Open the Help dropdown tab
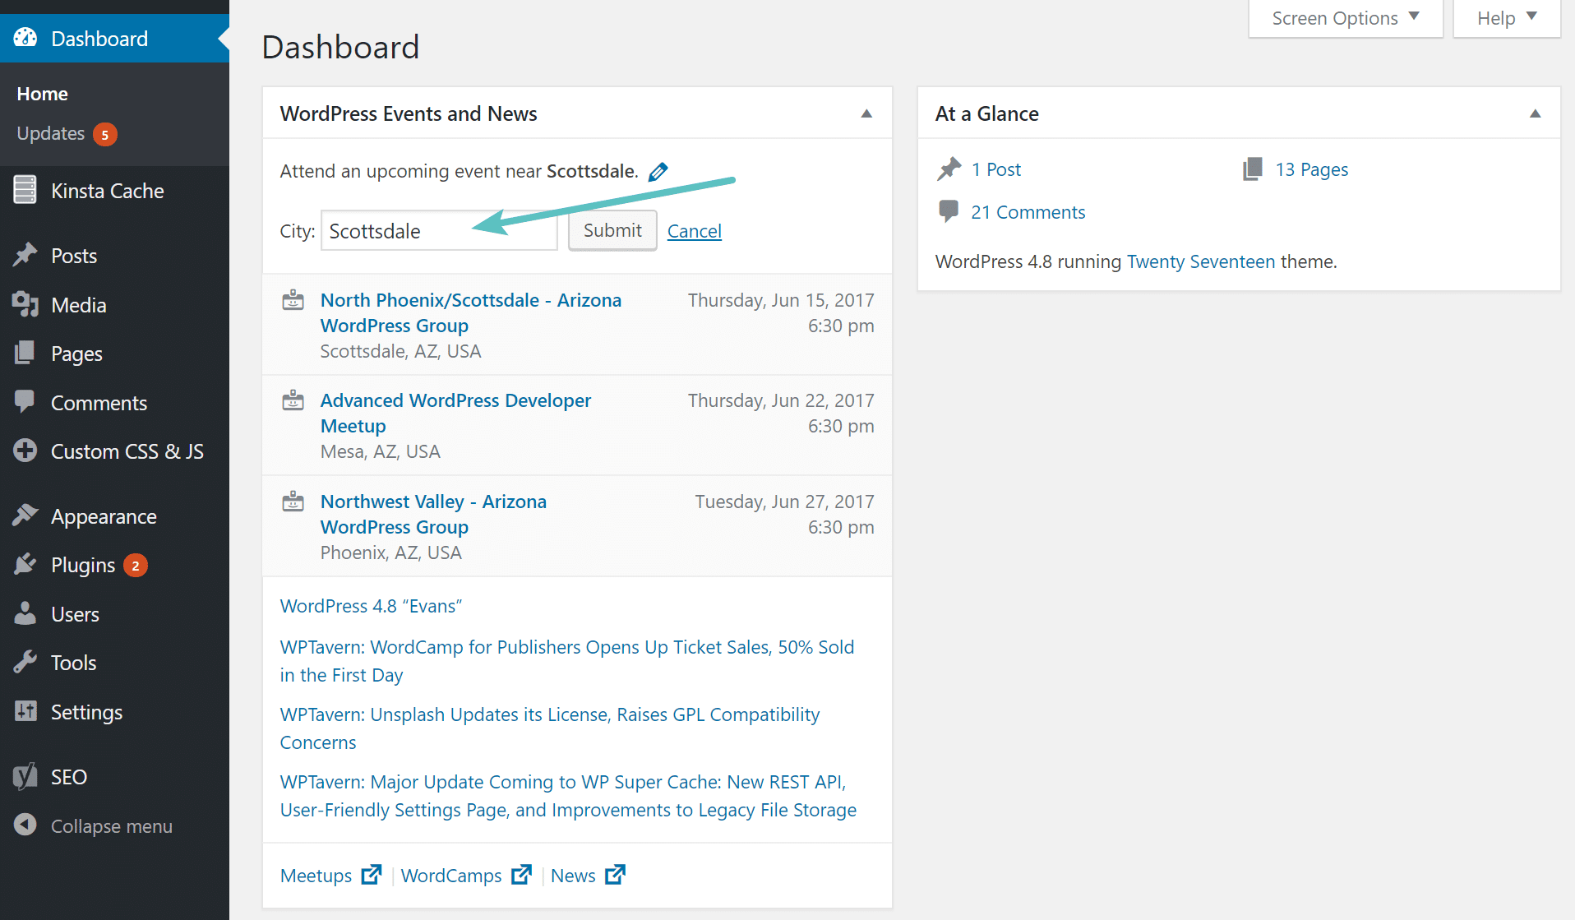The height and width of the screenshot is (920, 1575). pos(1506,18)
